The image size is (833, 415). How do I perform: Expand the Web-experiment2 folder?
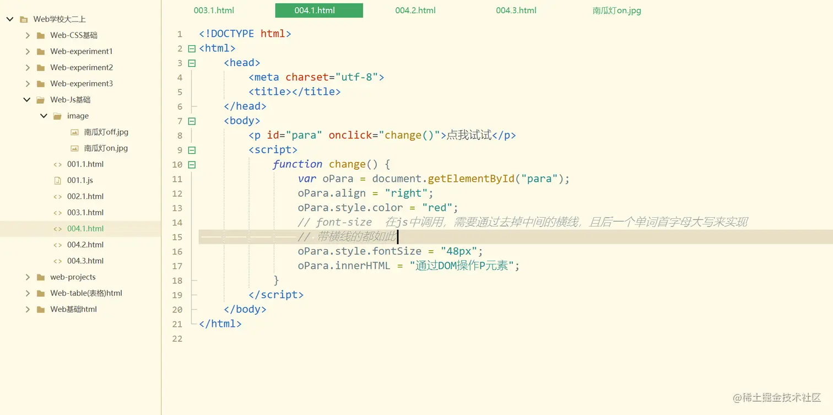pyautogui.click(x=28, y=67)
